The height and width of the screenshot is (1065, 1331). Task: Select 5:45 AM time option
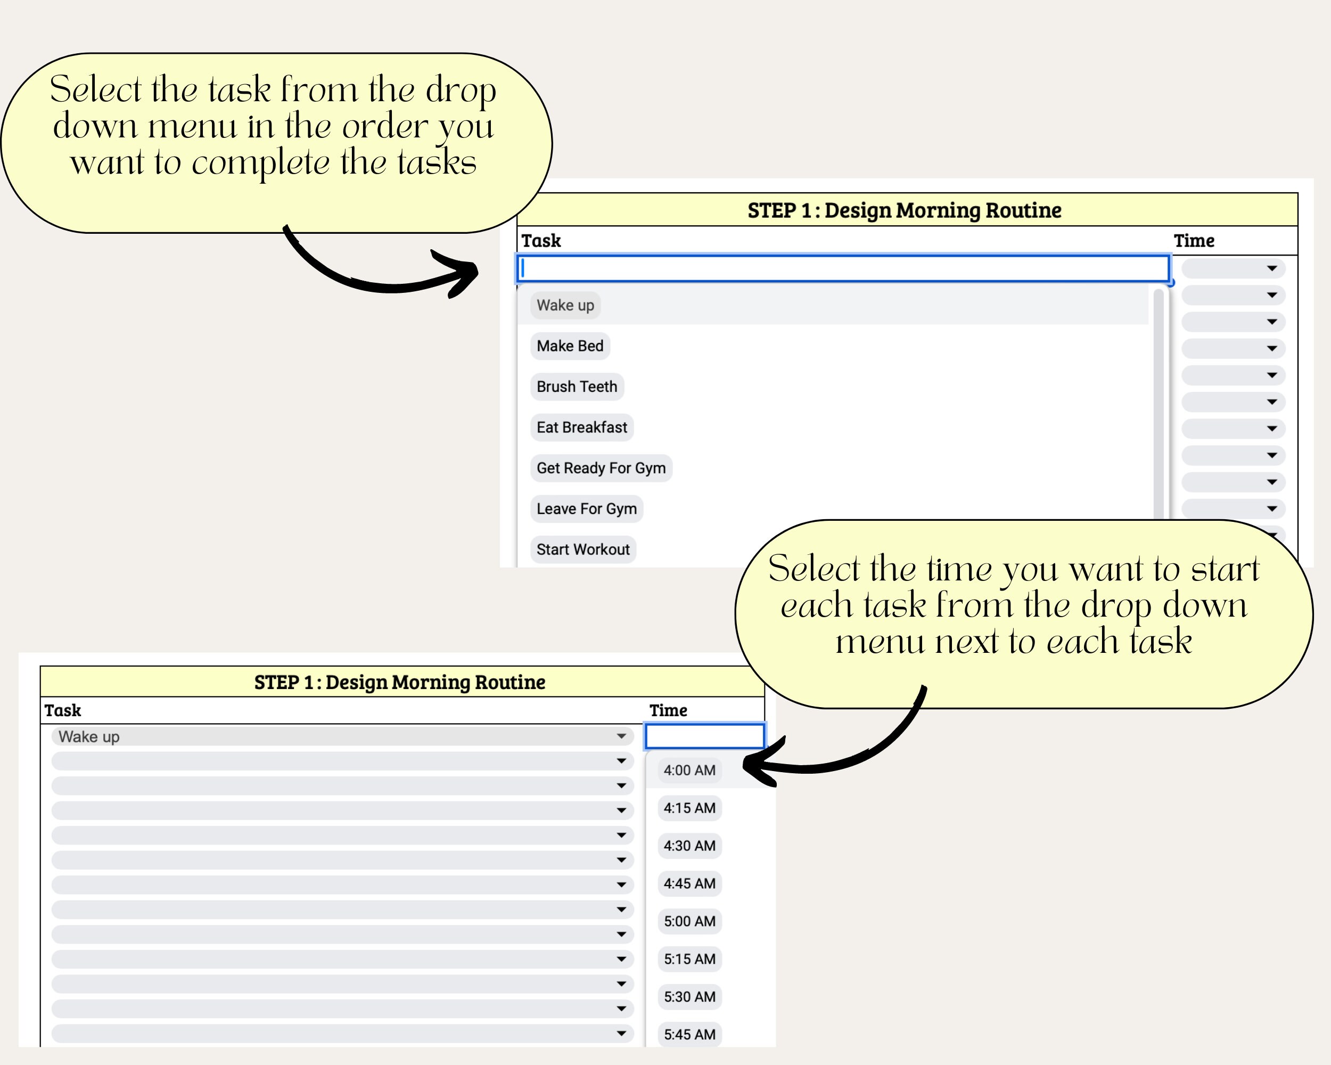(x=689, y=1035)
